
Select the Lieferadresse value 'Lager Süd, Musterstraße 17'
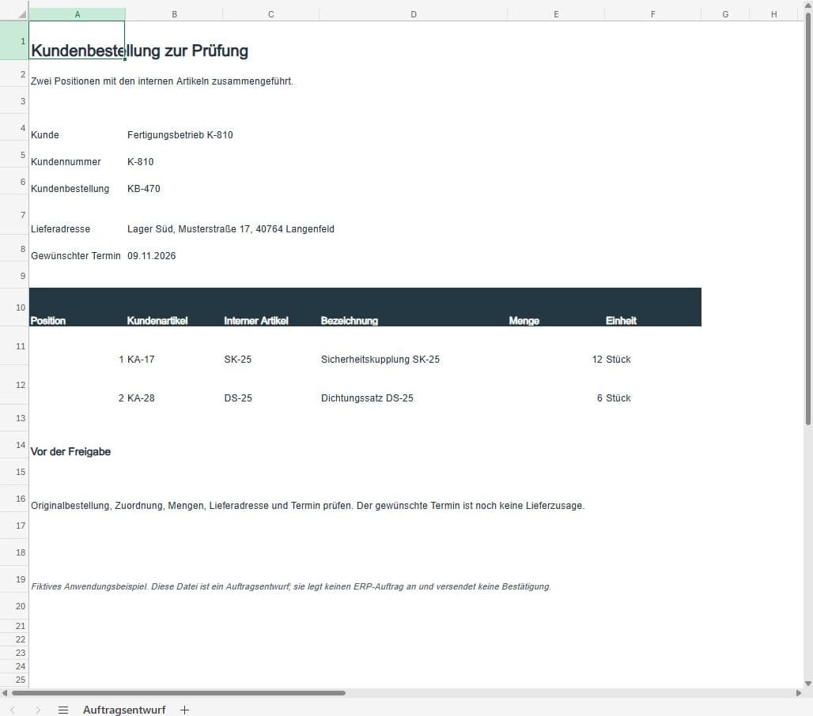pos(231,229)
